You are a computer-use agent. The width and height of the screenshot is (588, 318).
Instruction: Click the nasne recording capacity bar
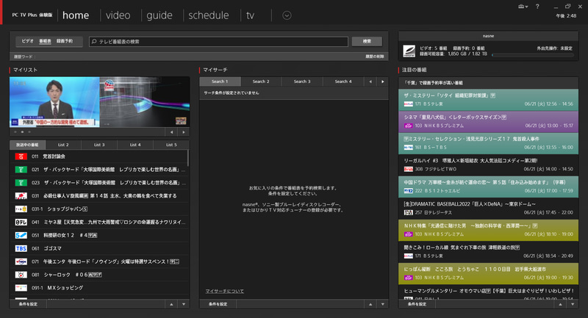(532, 54)
